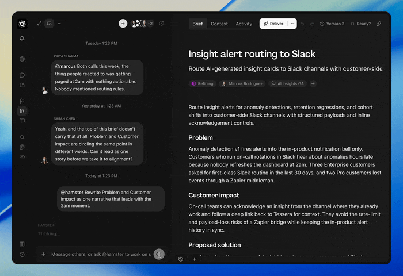Toggle the side panel layout button

(49, 24)
